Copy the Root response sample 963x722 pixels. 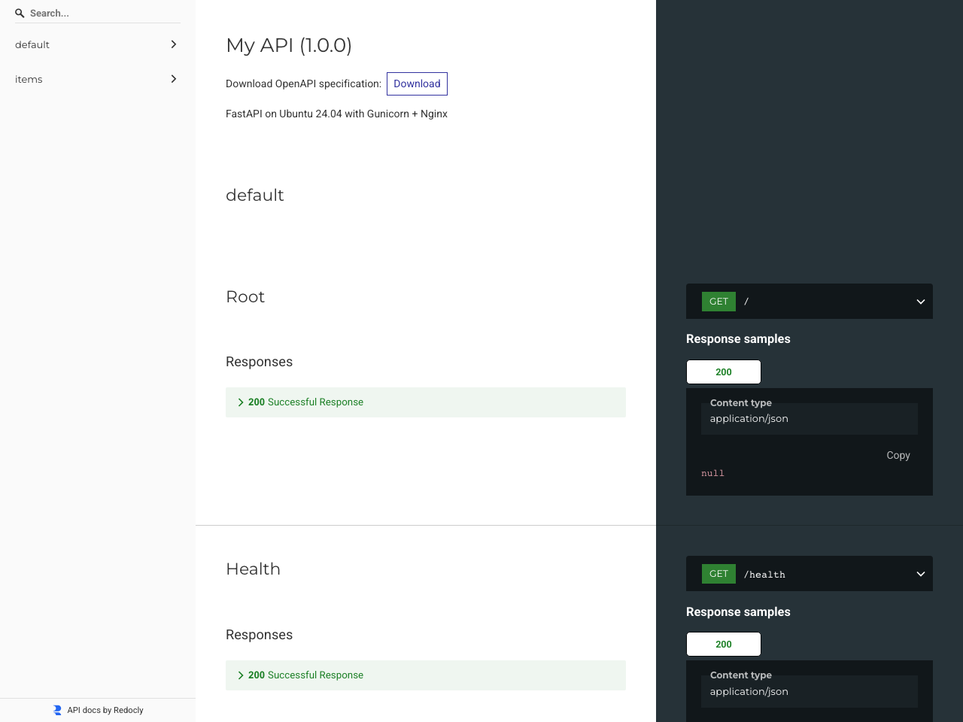898,455
